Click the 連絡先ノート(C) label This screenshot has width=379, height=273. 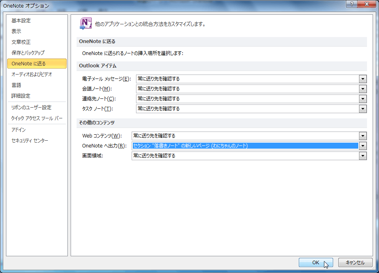point(99,99)
